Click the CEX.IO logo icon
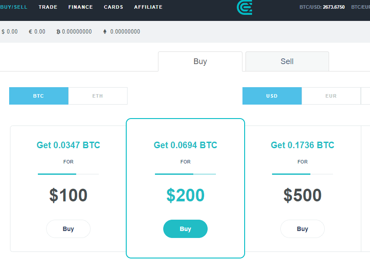This screenshot has height=265, width=370. [245, 7]
